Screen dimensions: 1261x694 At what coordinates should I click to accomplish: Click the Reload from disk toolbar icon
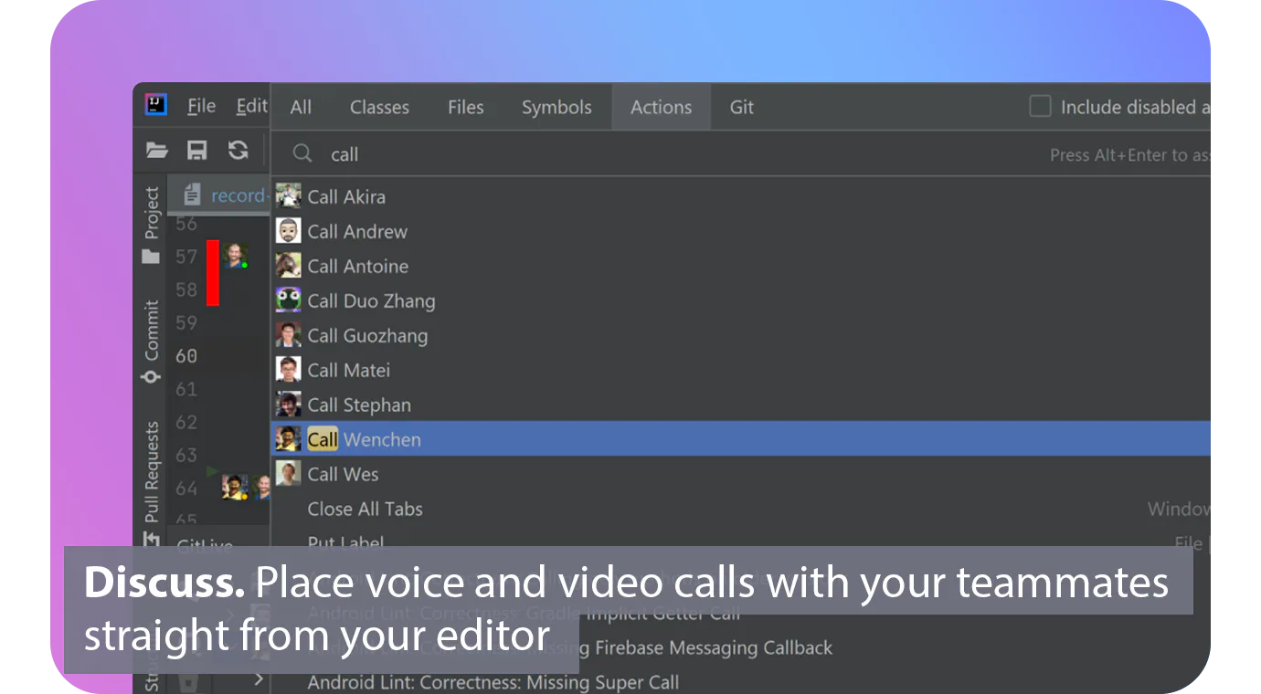pyautogui.click(x=238, y=150)
